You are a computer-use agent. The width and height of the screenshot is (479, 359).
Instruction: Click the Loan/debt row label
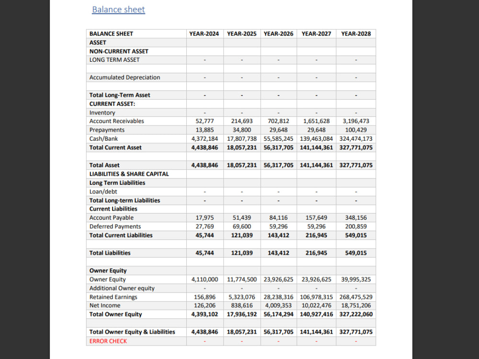tap(103, 192)
